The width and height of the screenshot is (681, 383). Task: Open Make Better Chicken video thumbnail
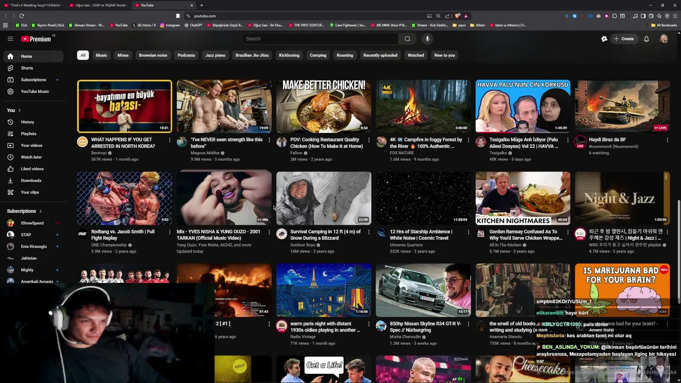point(323,105)
